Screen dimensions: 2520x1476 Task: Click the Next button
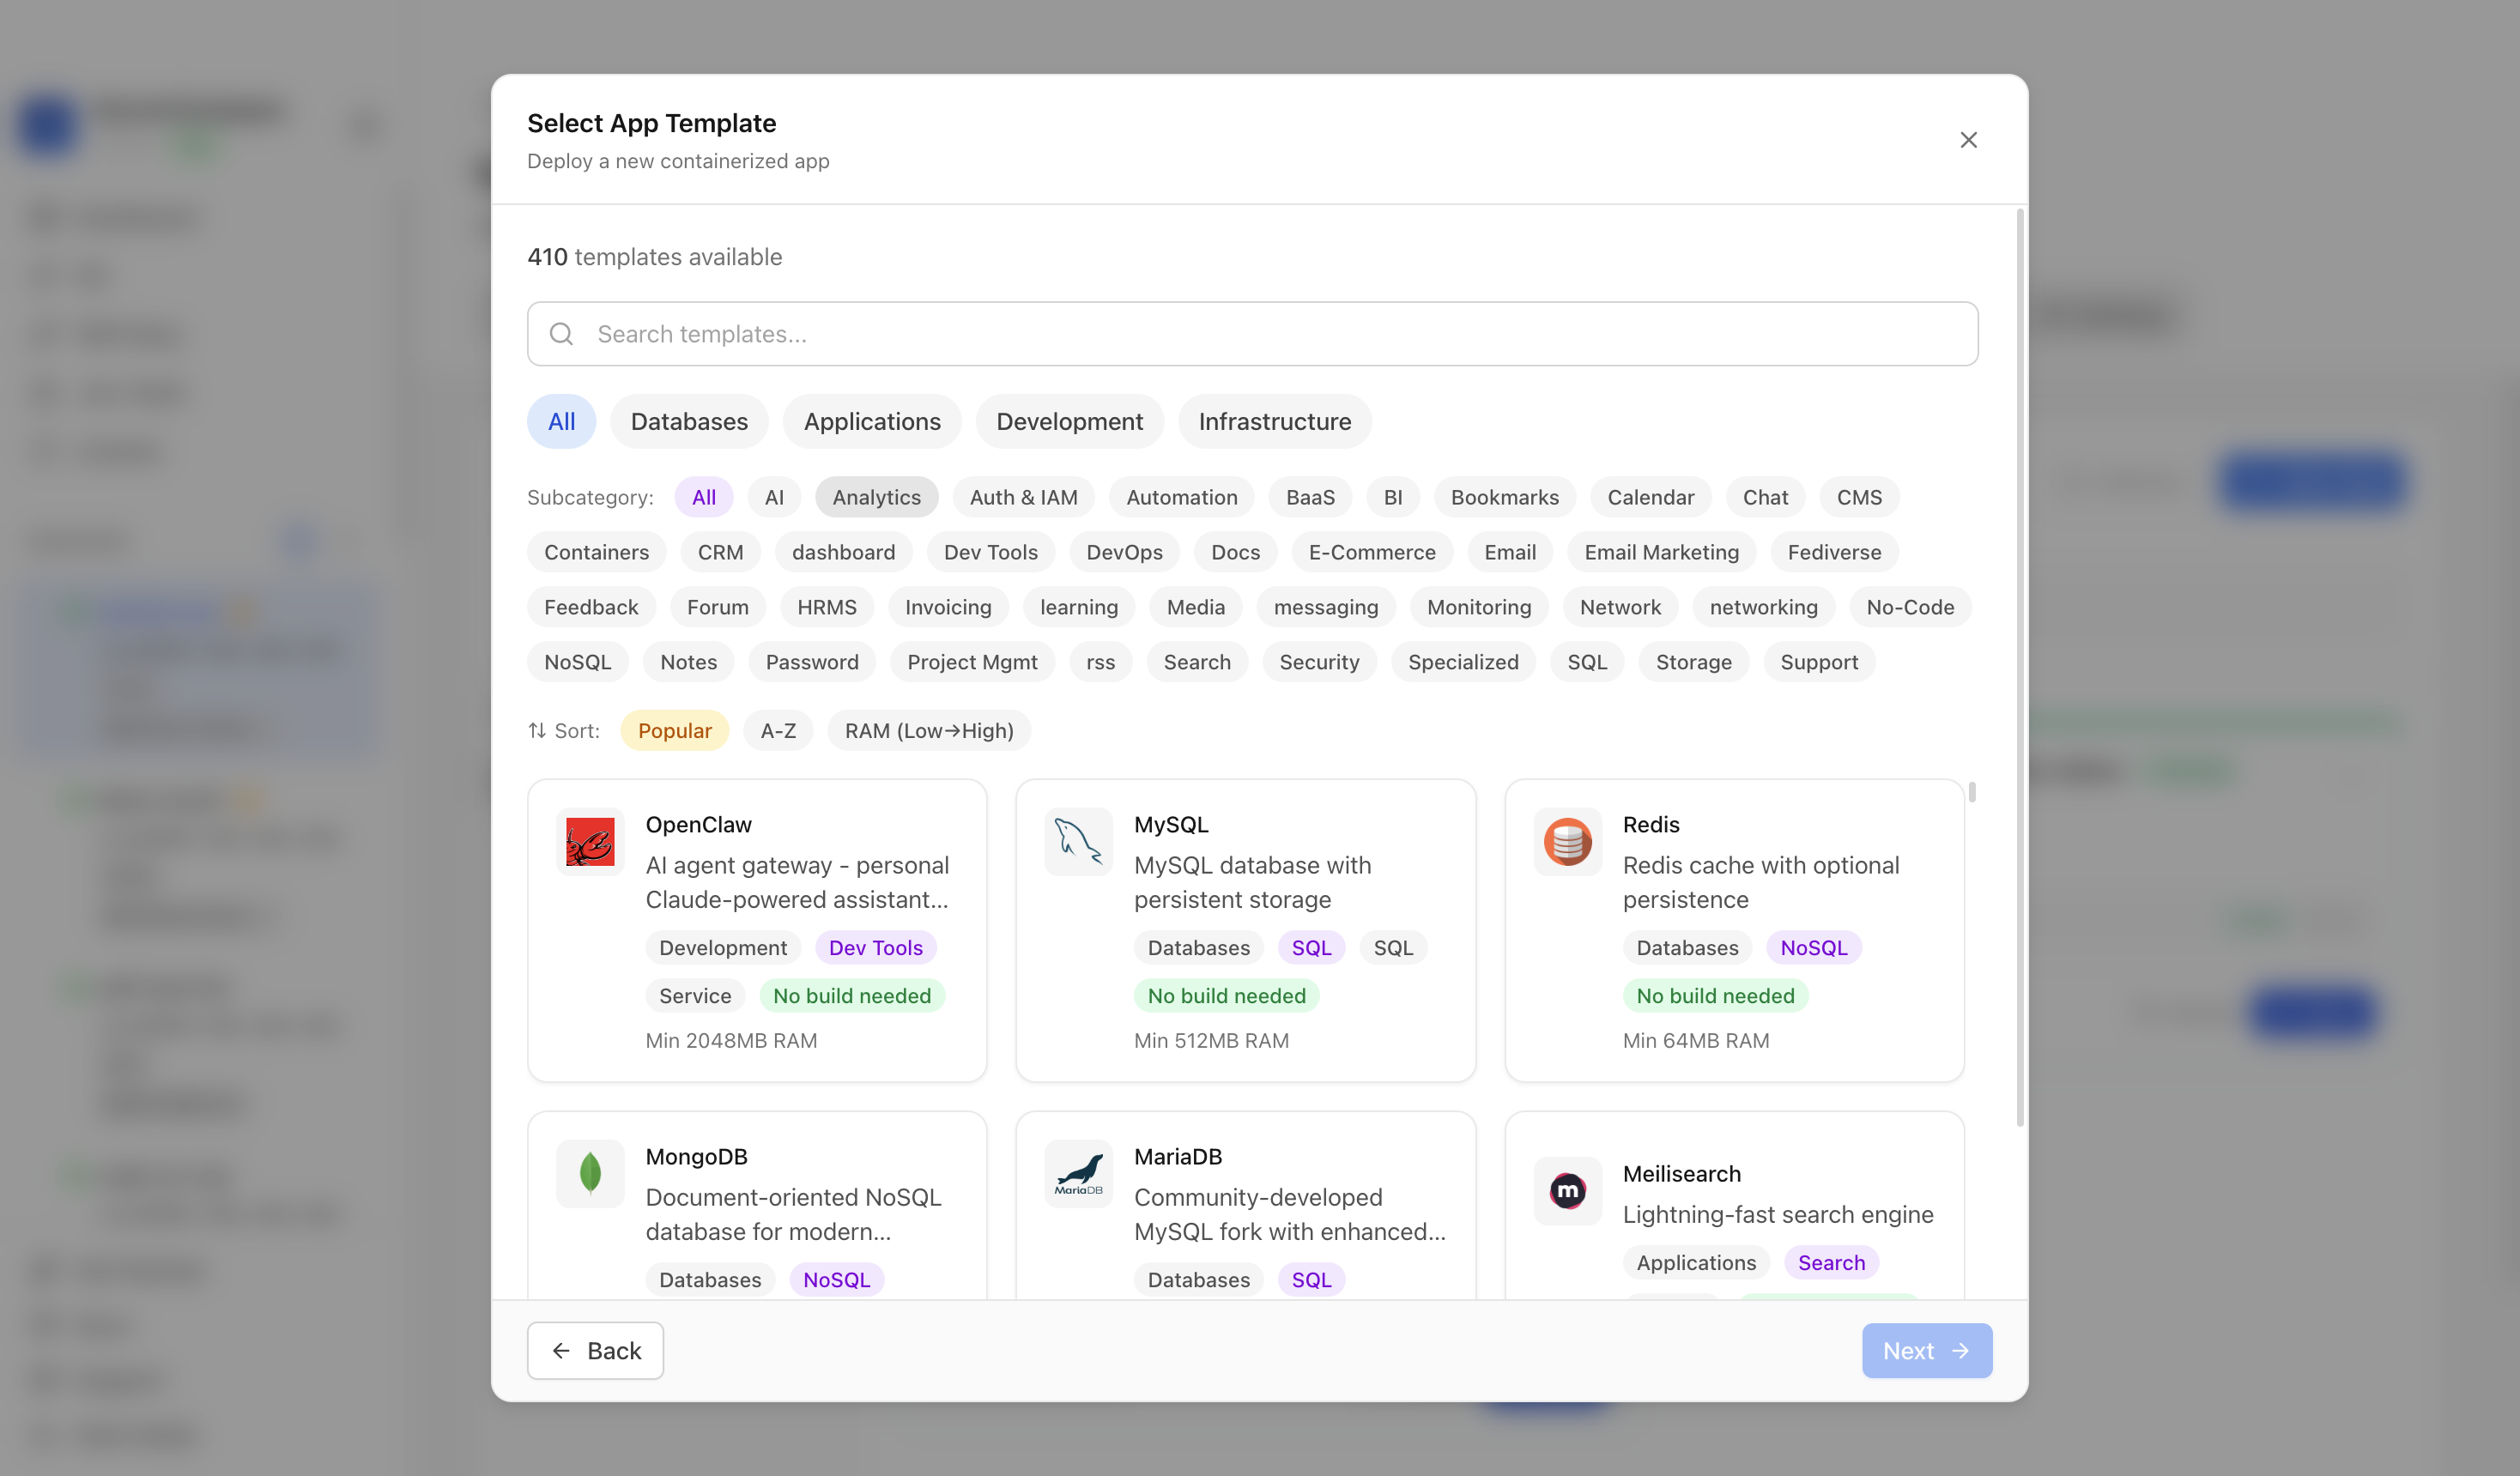click(1926, 1351)
